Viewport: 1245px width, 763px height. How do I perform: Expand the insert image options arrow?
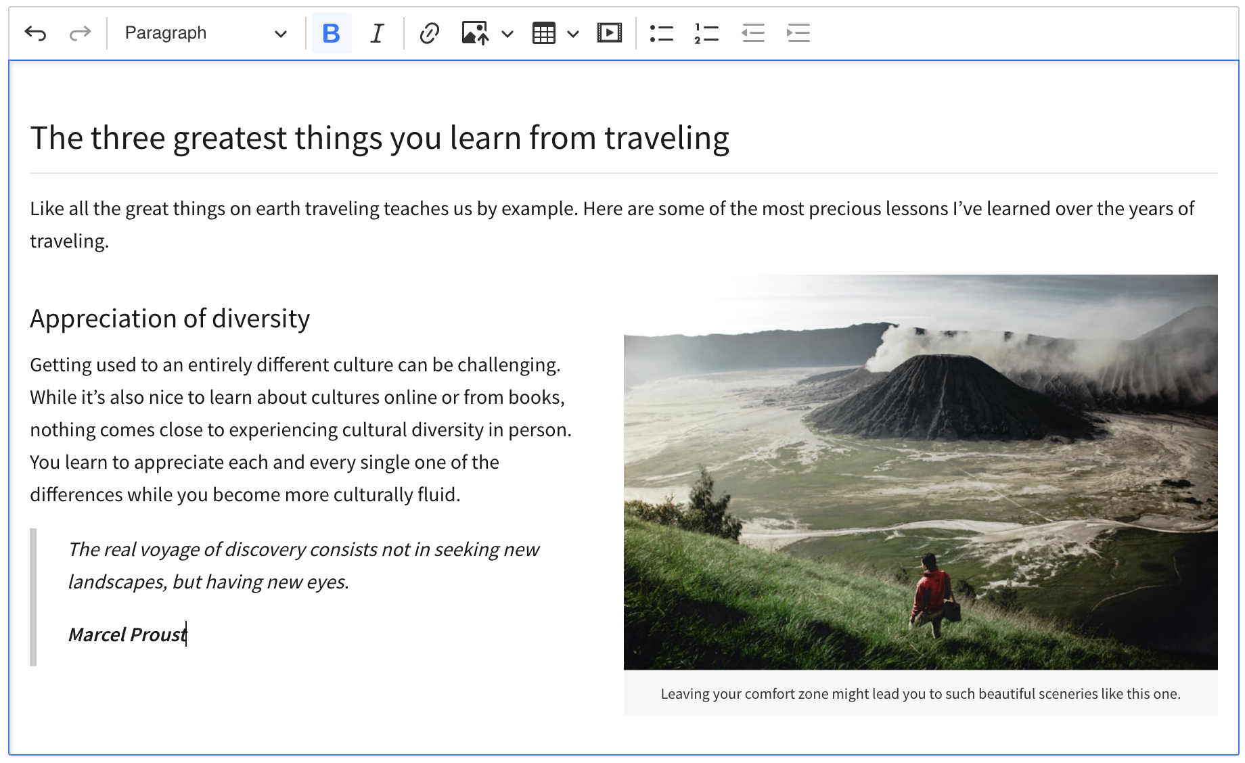pyautogui.click(x=507, y=34)
